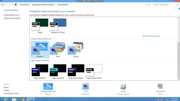Open File Explorer from the taskbar
The image size is (180, 101).
click(14, 99)
